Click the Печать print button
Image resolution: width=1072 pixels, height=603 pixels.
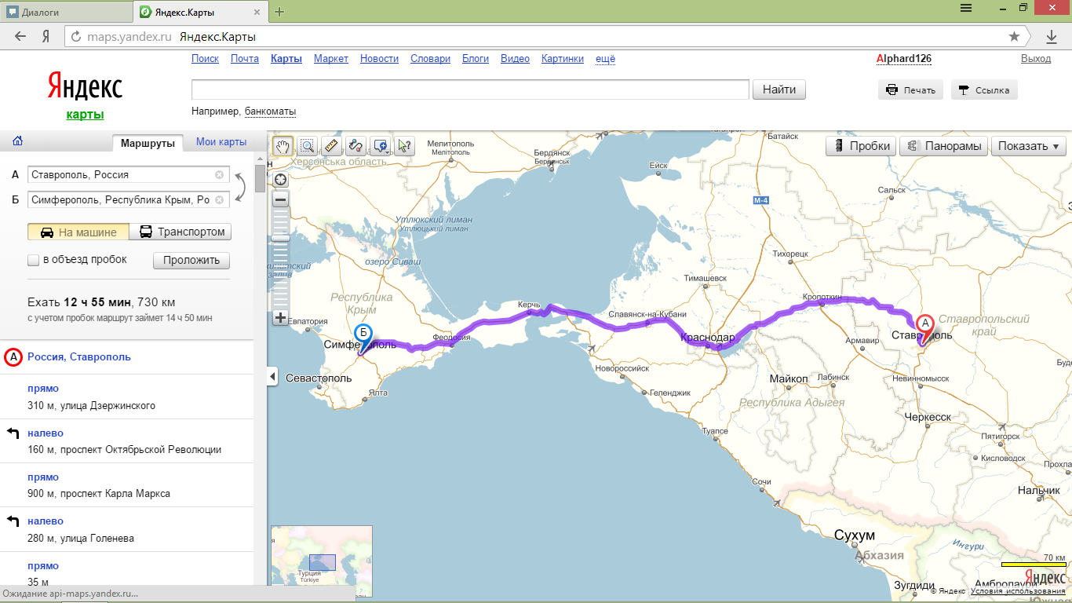tap(910, 90)
